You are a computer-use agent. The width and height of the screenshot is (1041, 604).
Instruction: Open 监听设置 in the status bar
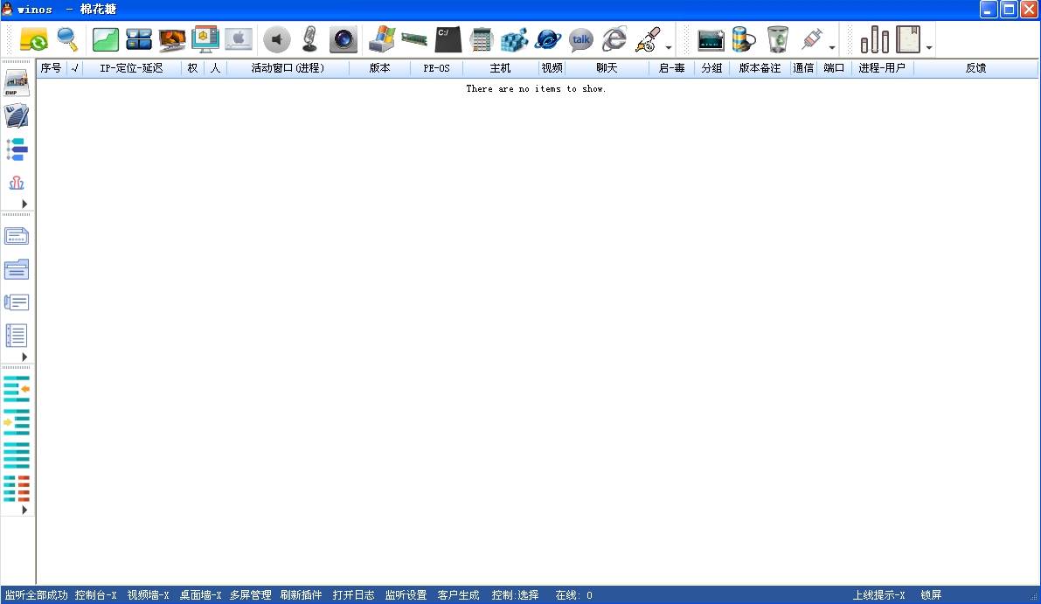pyautogui.click(x=406, y=595)
